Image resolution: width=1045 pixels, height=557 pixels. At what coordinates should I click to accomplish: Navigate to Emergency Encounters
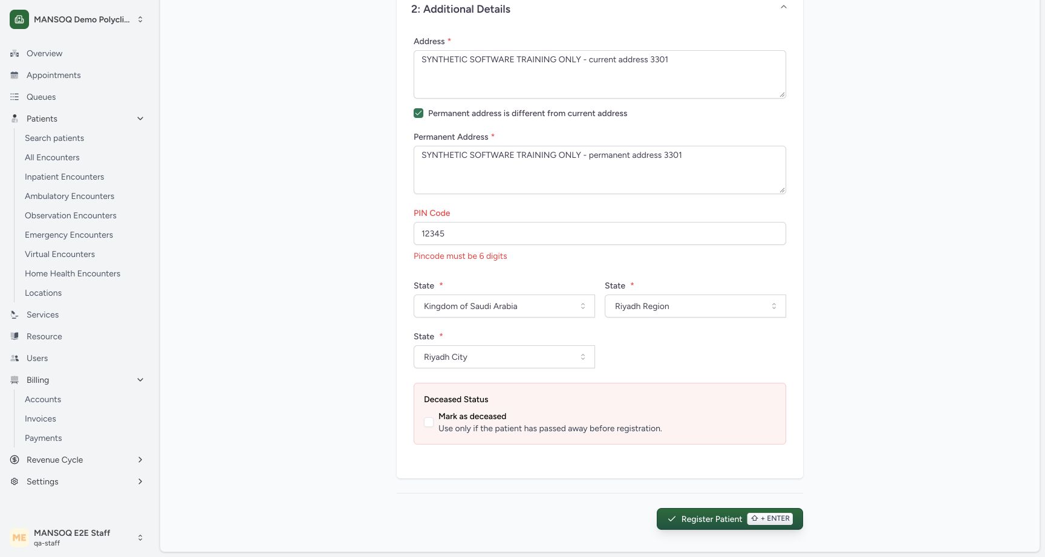point(69,235)
